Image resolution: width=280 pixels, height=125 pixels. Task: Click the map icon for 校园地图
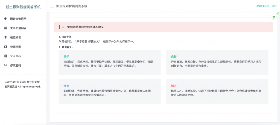(5, 47)
